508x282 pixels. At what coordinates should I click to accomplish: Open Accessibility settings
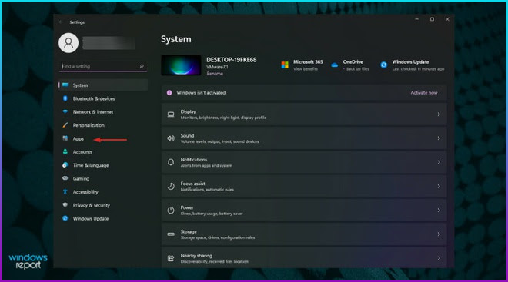click(103, 191)
